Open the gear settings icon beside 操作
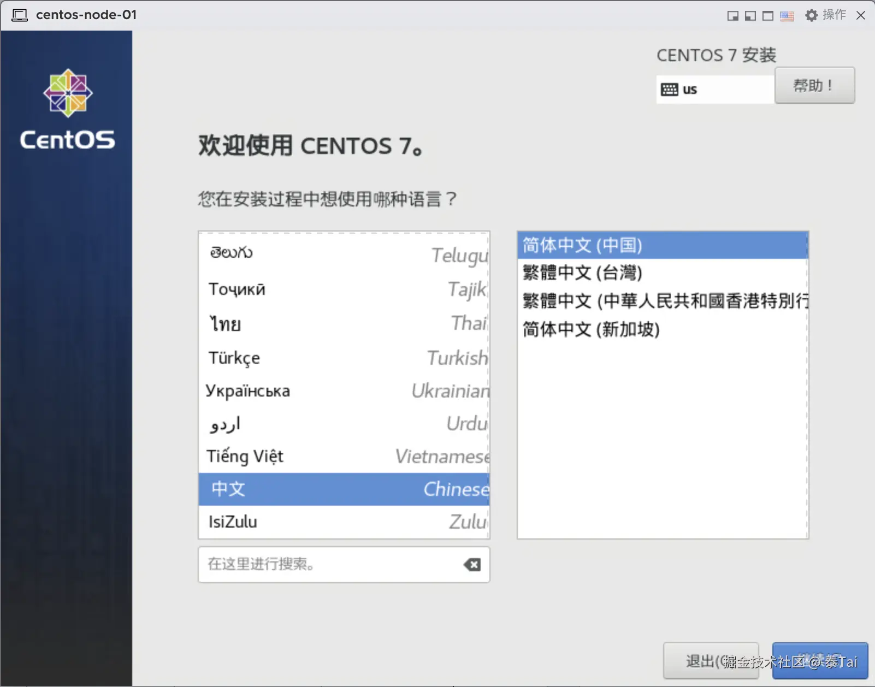The width and height of the screenshot is (875, 687). coord(811,15)
